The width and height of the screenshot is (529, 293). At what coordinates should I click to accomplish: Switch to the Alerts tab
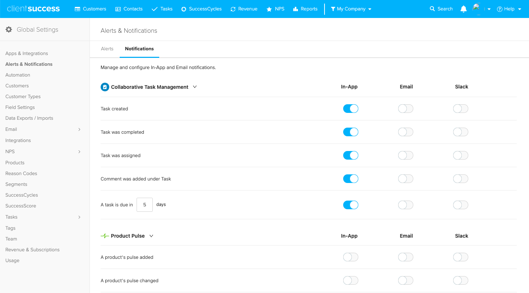click(x=107, y=49)
